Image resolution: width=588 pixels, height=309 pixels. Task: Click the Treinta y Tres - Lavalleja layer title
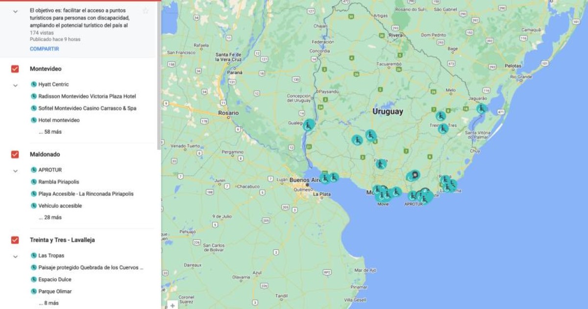(62, 240)
